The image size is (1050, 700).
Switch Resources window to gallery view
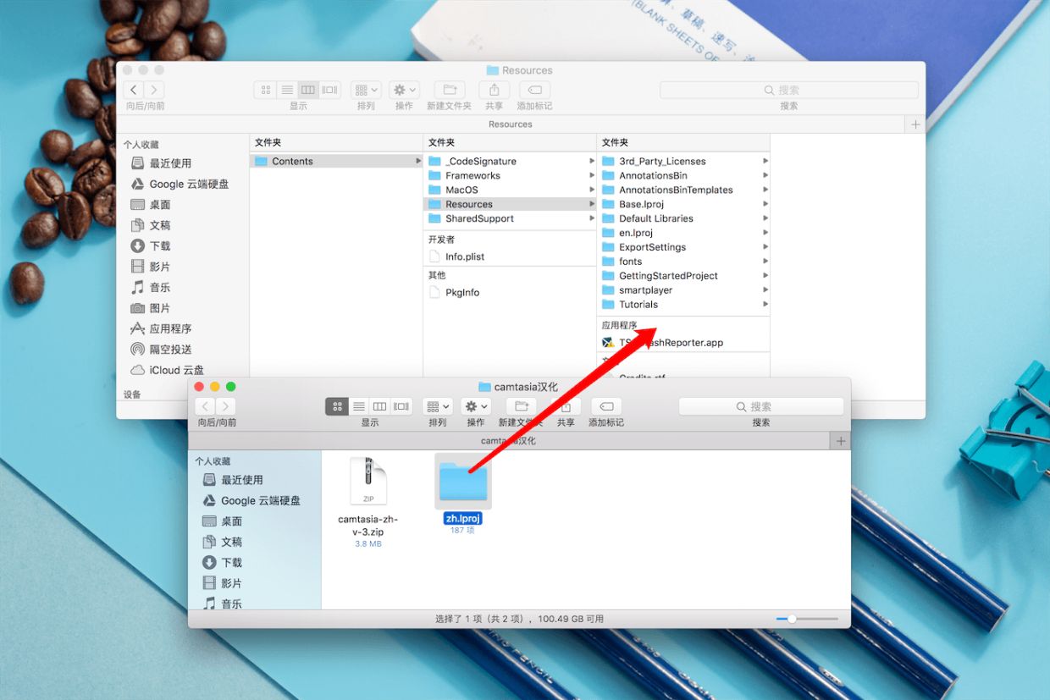[x=330, y=90]
